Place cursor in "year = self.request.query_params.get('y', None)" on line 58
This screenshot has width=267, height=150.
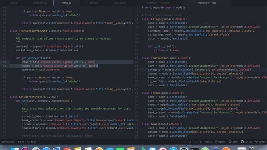[x=59, y=62]
